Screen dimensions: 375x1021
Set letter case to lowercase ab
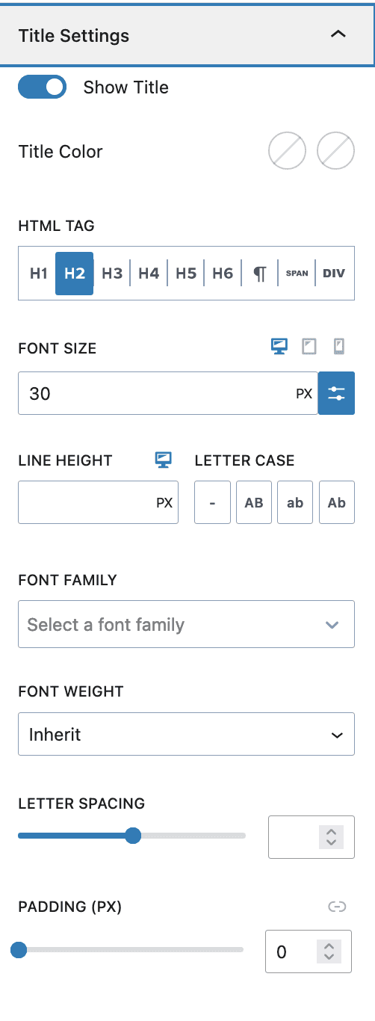tap(295, 502)
